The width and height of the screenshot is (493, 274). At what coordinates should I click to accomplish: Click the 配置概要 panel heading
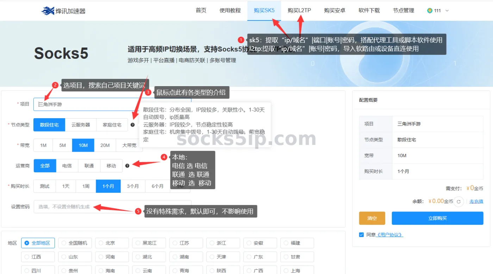click(368, 100)
